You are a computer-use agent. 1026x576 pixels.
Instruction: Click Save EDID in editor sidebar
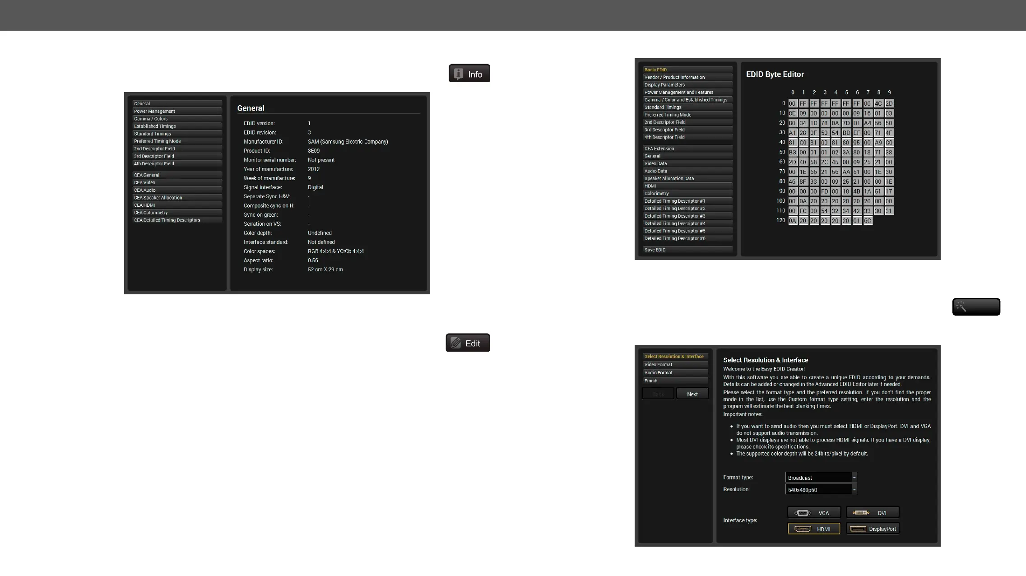tap(687, 250)
